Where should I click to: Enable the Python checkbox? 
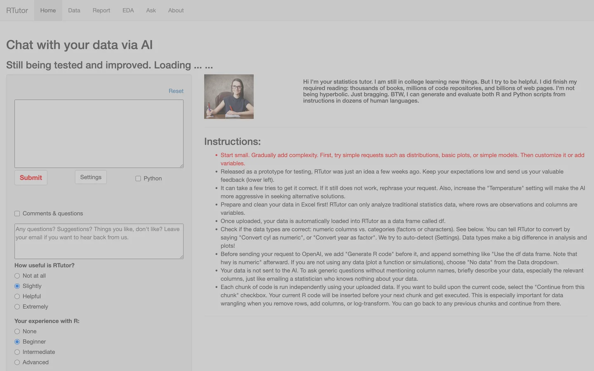(138, 178)
